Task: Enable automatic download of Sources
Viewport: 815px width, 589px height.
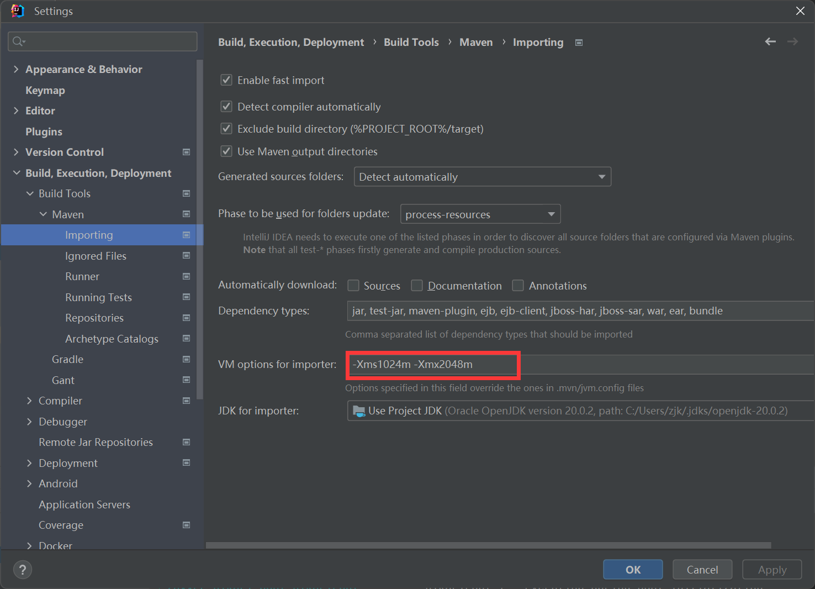Action: [353, 286]
